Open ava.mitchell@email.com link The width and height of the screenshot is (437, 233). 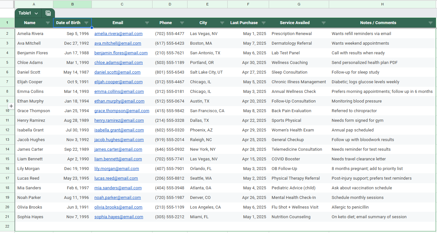pos(118,43)
